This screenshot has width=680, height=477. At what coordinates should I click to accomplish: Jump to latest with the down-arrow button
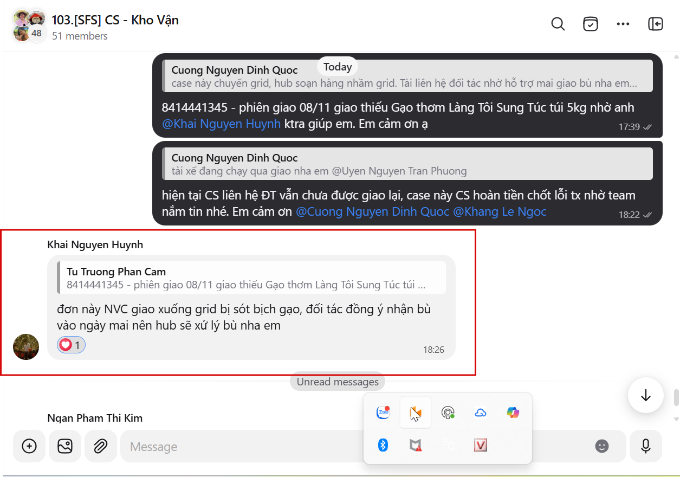coord(645,395)
